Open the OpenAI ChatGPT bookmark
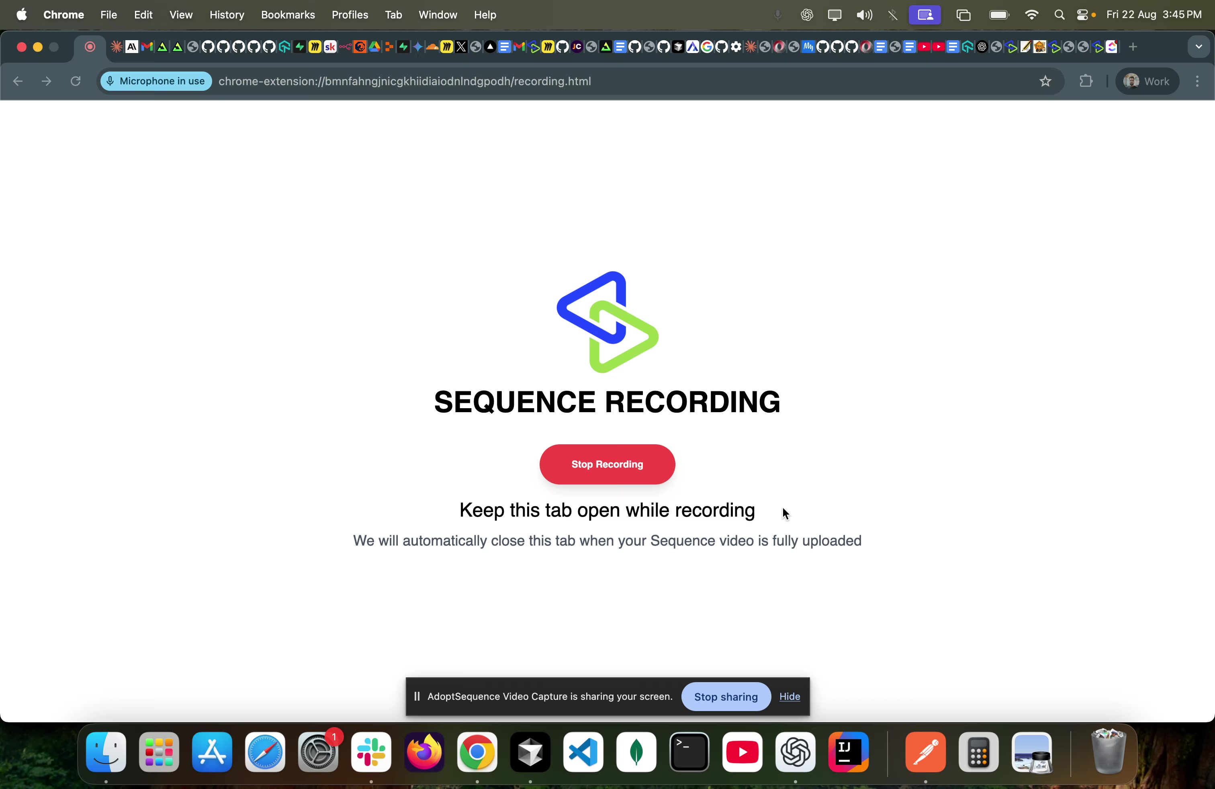1215x789 pixels. (982, 47)
